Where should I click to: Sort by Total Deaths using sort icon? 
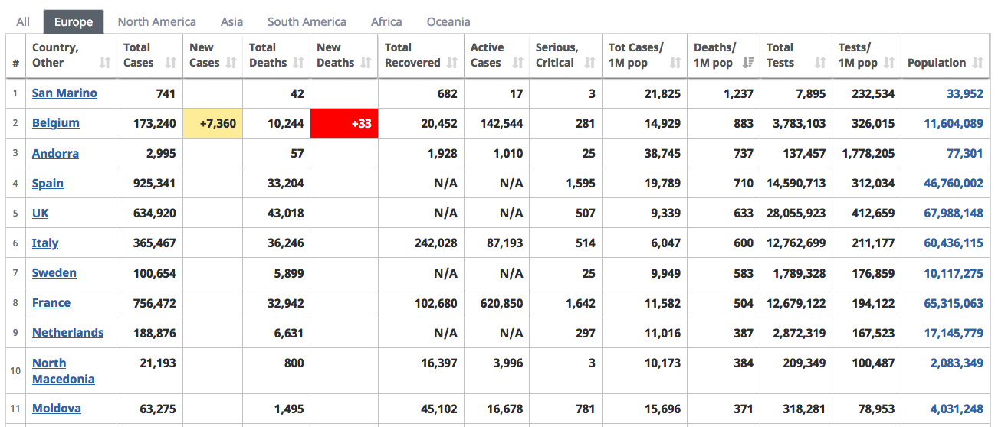coord(299,63)
